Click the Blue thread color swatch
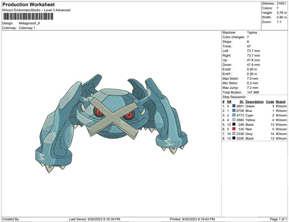 234,110
